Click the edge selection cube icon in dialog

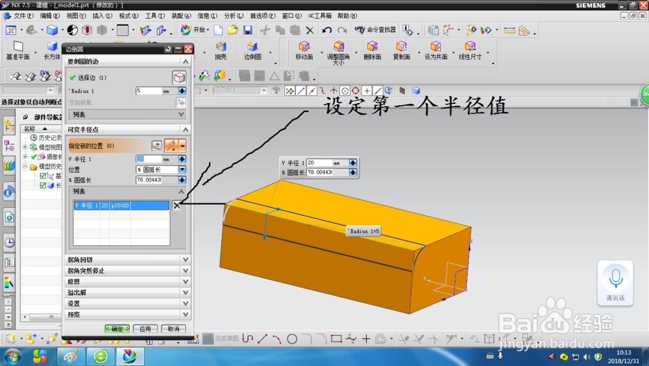tap(179, 78)
